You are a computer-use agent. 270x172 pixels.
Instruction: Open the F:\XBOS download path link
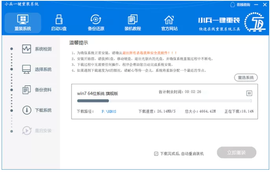109,111
